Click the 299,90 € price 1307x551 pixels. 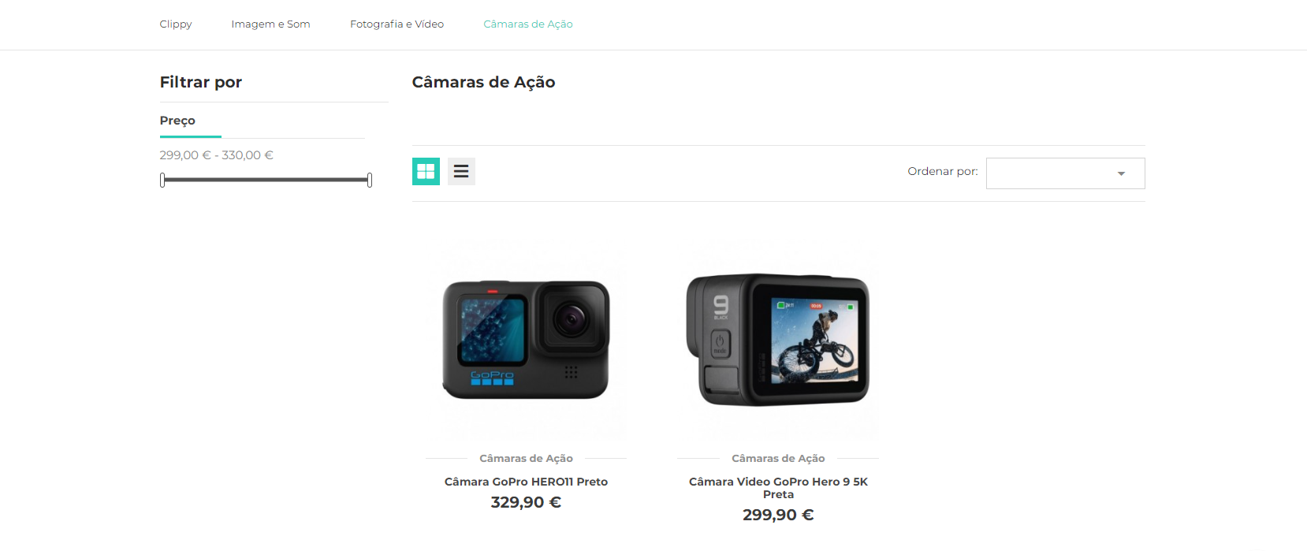coord(778,515)
